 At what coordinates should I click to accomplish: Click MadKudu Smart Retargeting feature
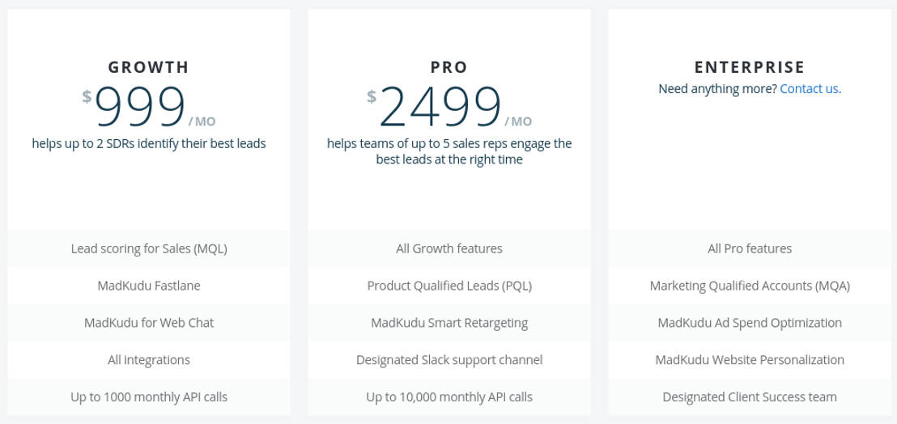click(449, 323)
